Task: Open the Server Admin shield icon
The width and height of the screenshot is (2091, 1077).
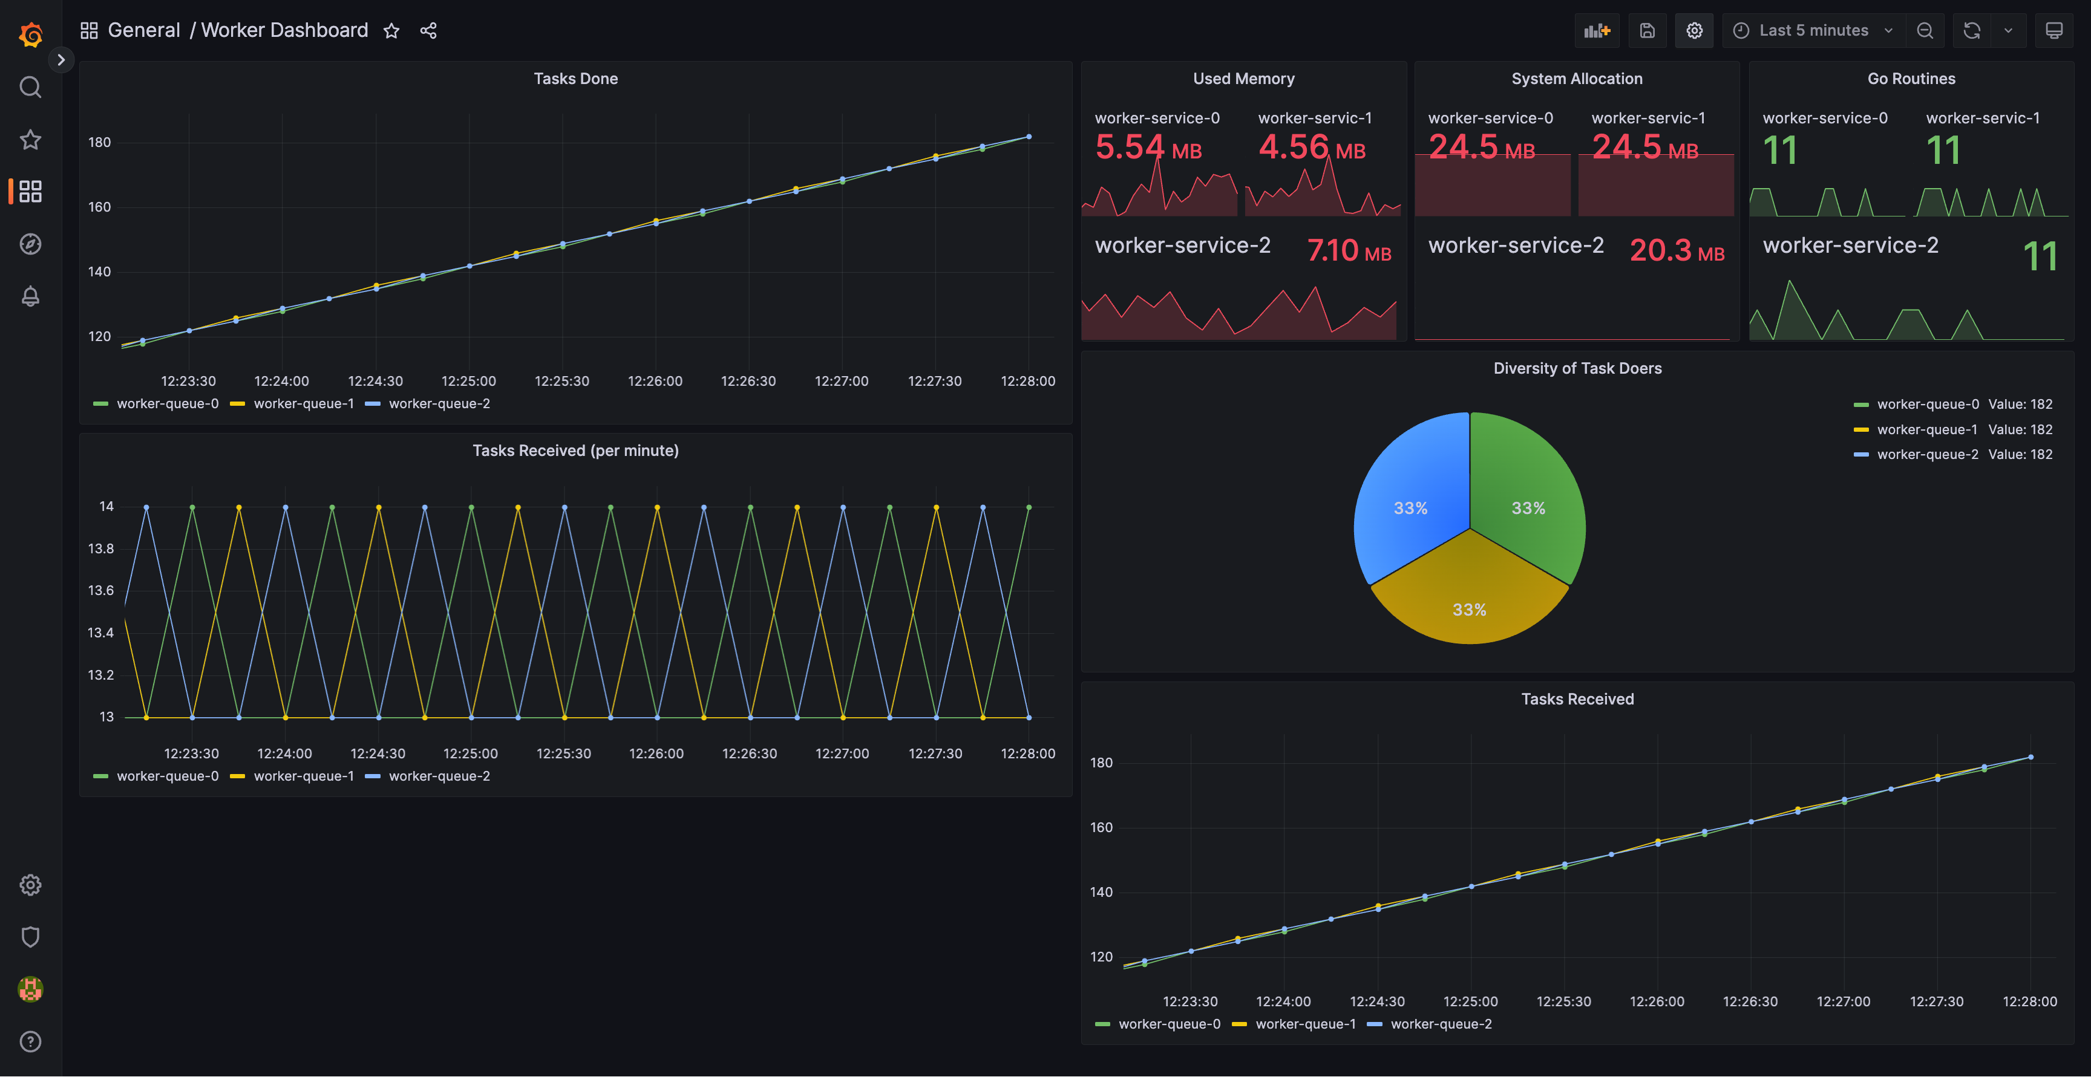Action: 30,937
